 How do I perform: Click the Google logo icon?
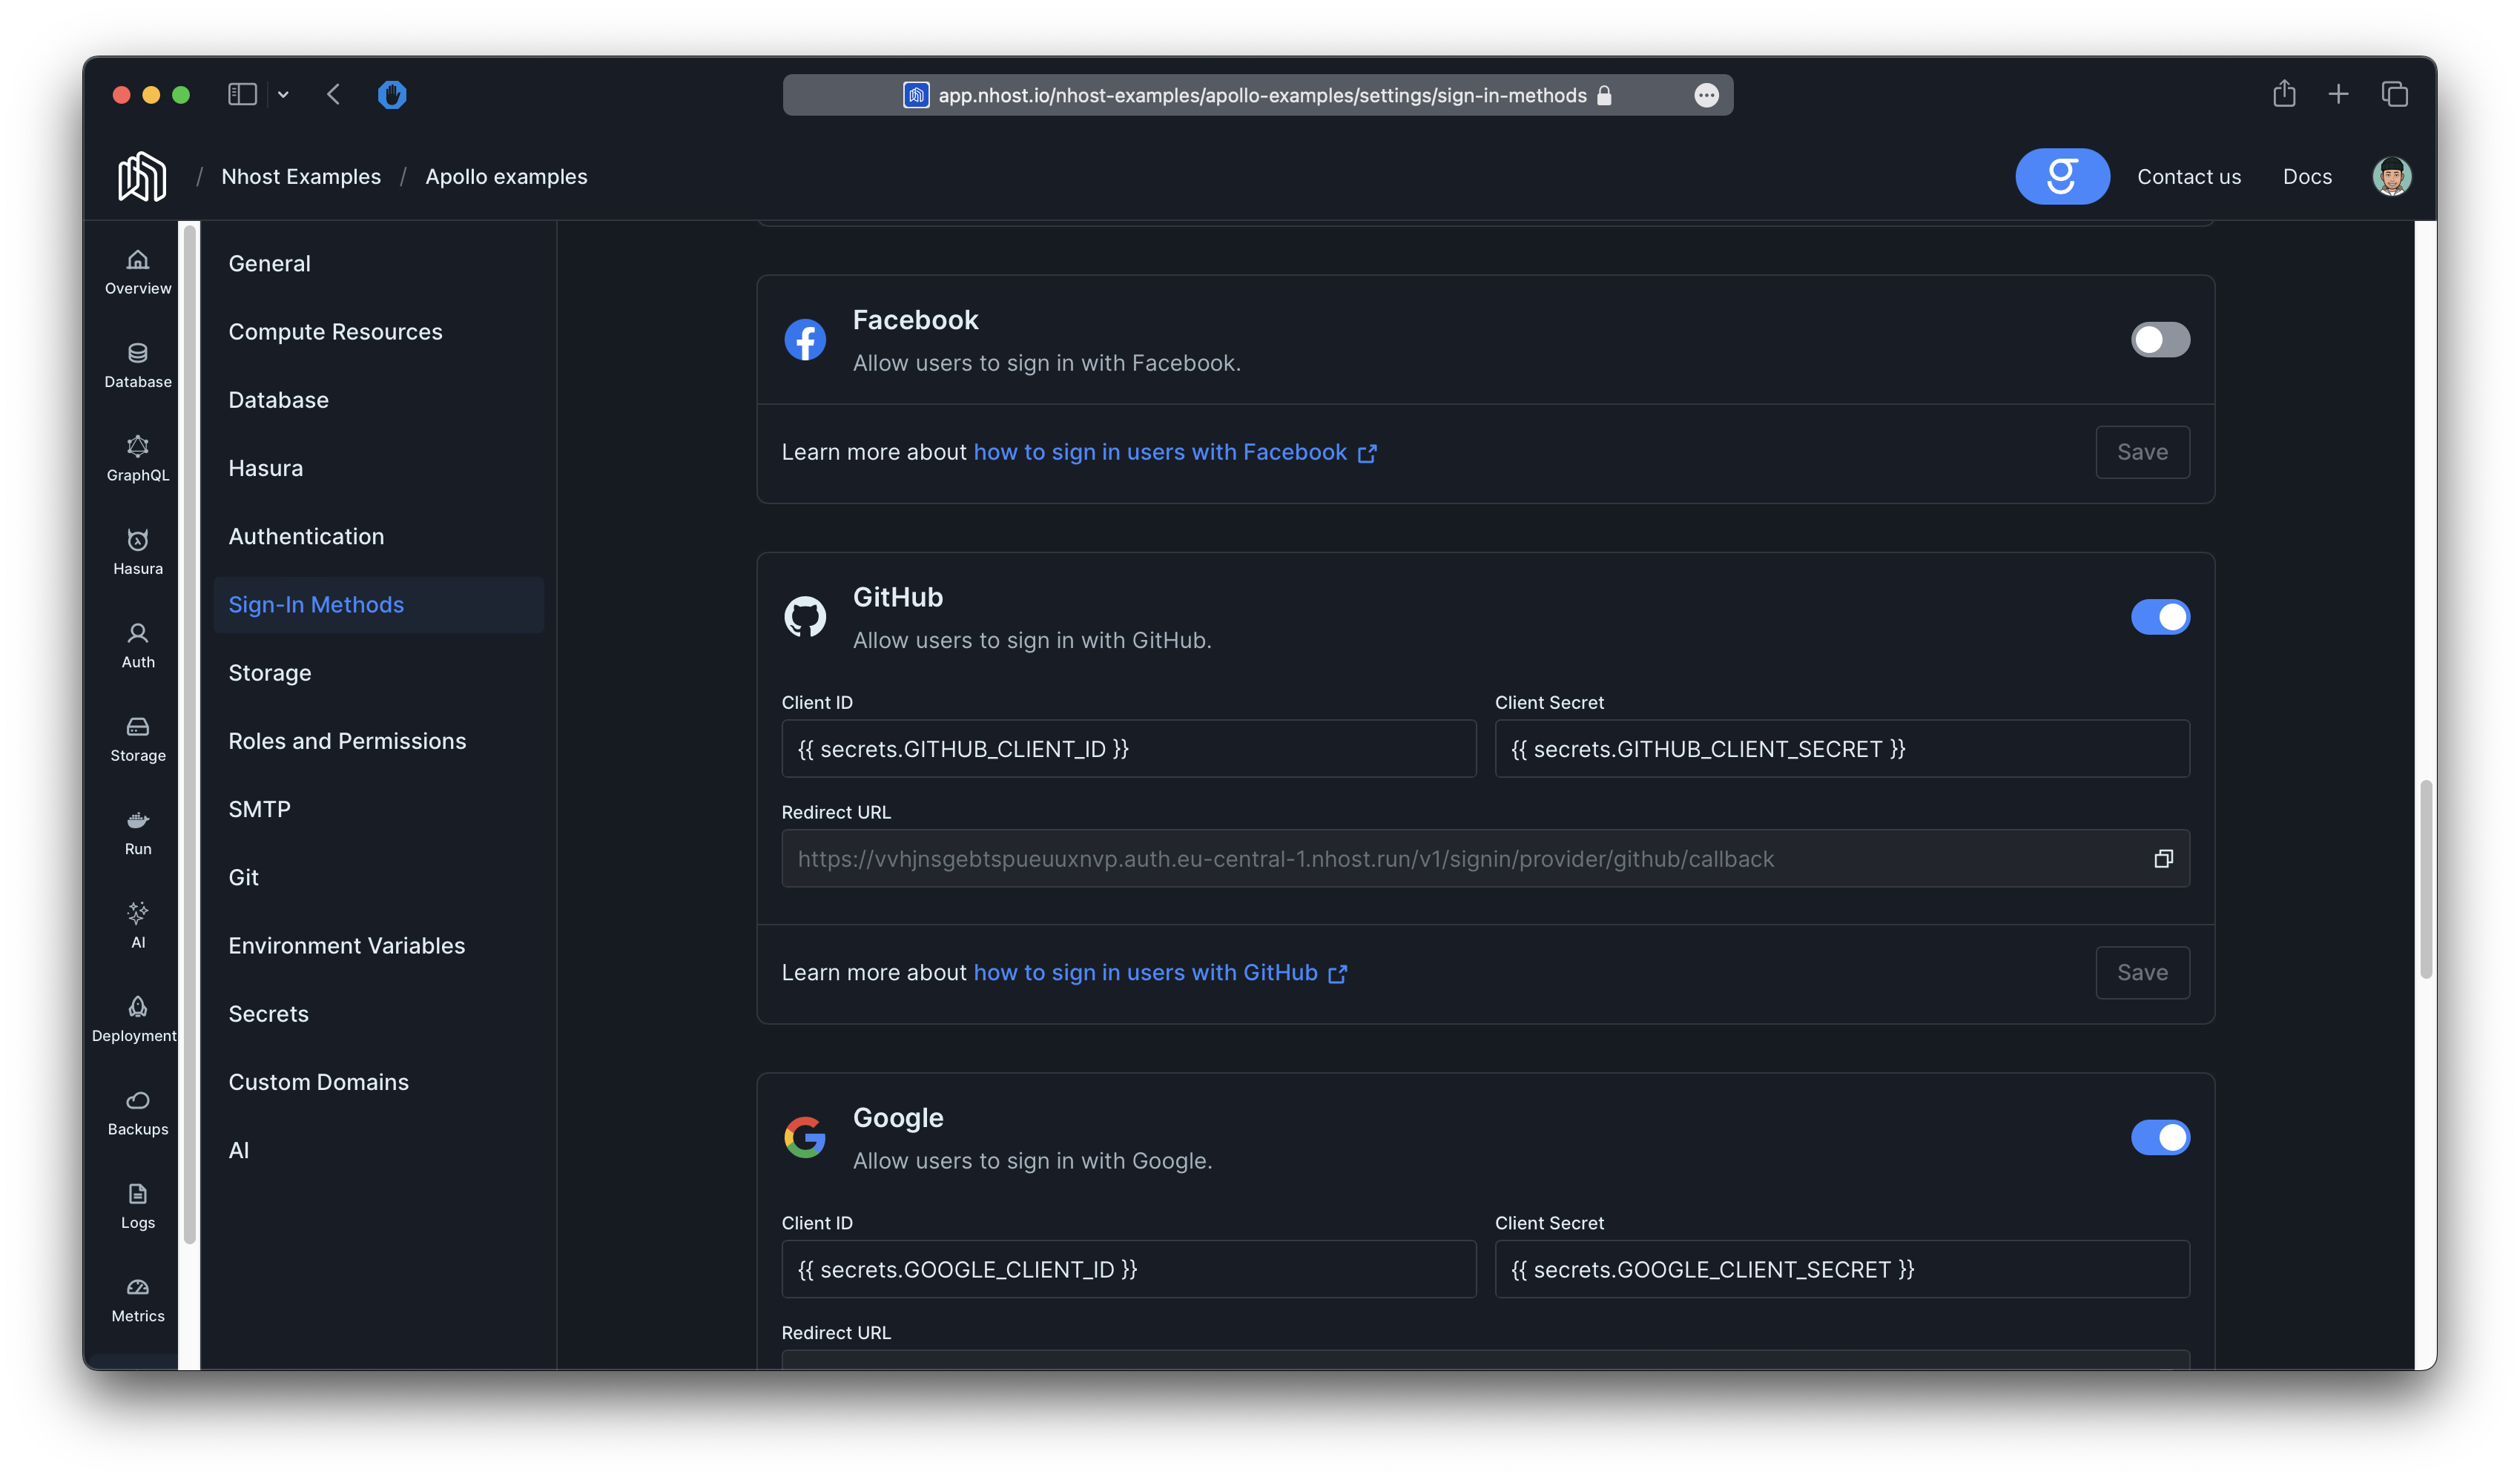pyautogui.click(x=805, y=1137)
